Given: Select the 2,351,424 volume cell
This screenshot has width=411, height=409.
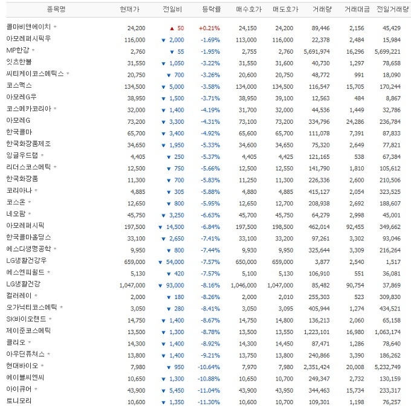Looking at the screenshot, I should (317, 367).
